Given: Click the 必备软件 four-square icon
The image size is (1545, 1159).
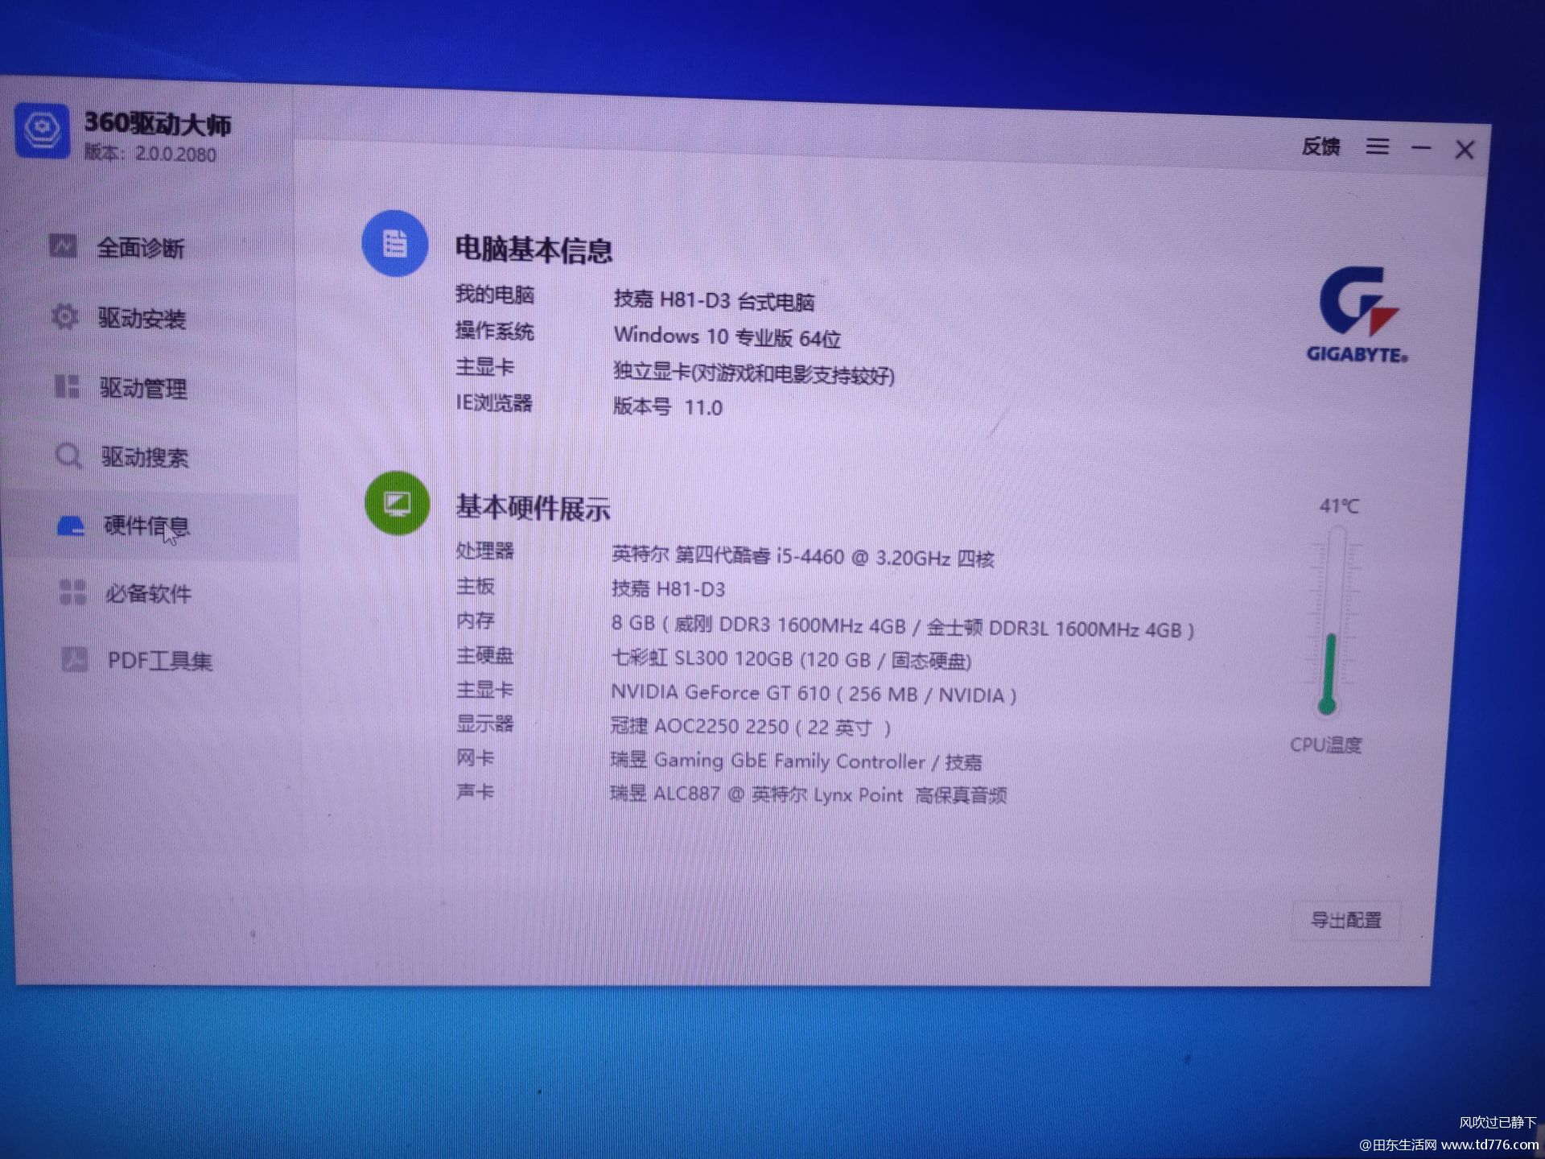Looking at the screenshot, I should (x=72, y=592).
